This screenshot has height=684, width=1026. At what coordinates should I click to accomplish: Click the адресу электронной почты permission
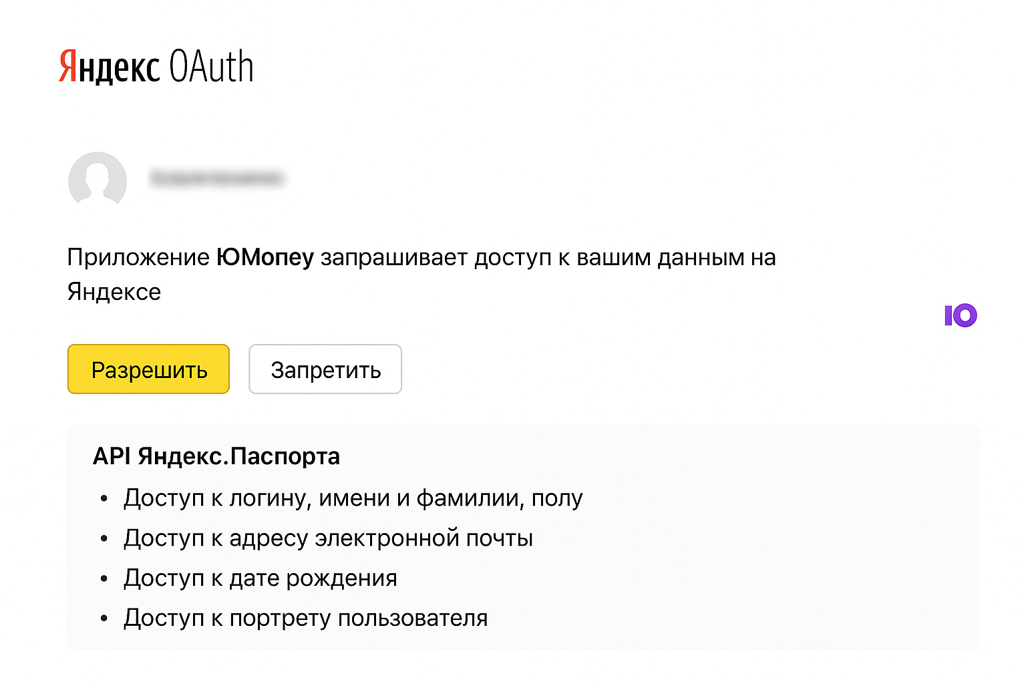[x=328, y=538]
